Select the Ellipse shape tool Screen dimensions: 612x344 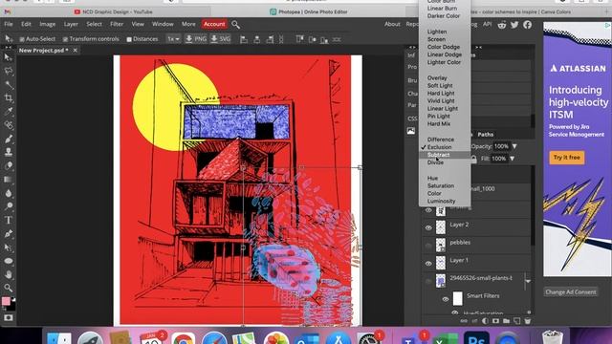pos(9,261)
